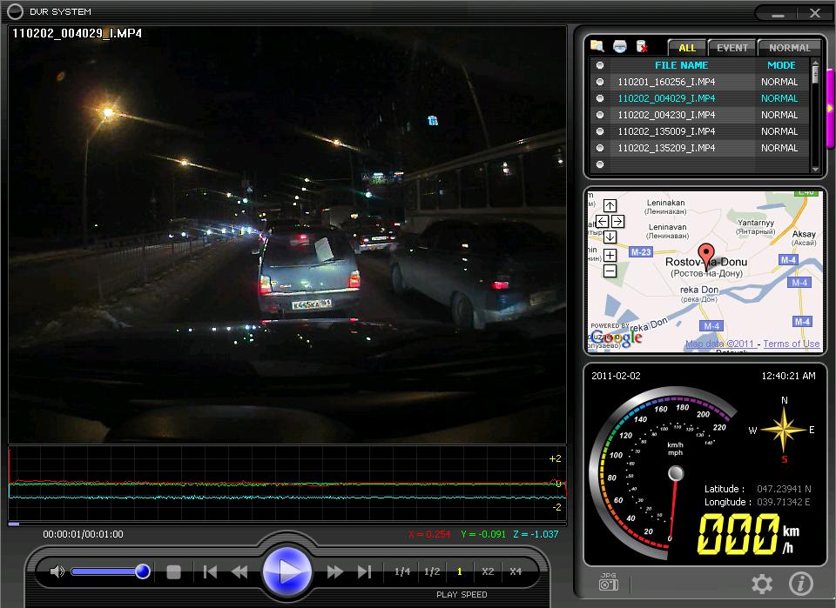Open the info icon
The height and width of the screenshot is (608, 836).
801,584
